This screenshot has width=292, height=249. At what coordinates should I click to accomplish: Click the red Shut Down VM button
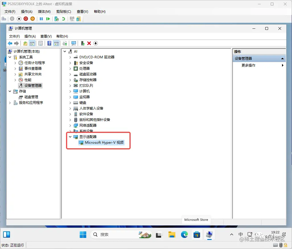pyautogui.click(x=26, y=19)
